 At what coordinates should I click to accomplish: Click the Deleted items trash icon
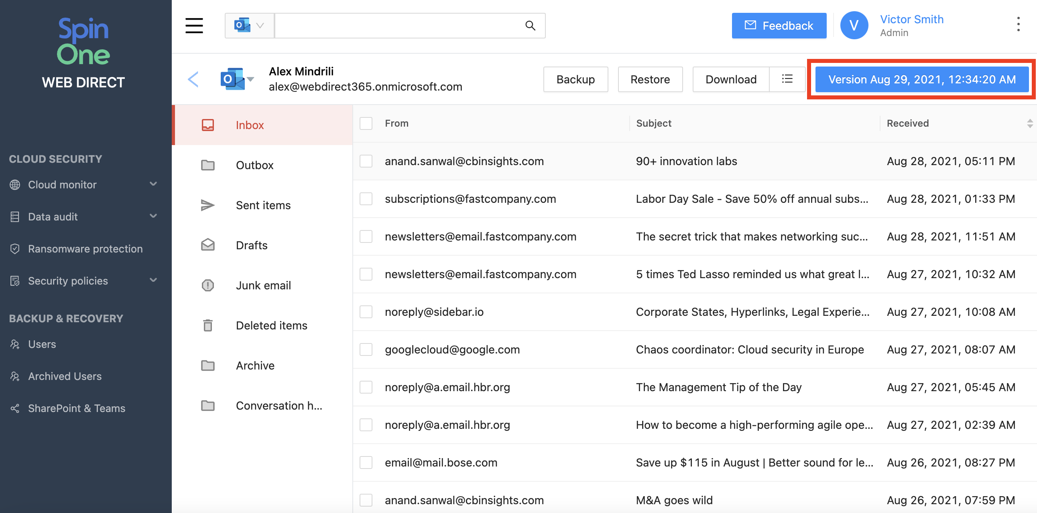coord(208,325)
